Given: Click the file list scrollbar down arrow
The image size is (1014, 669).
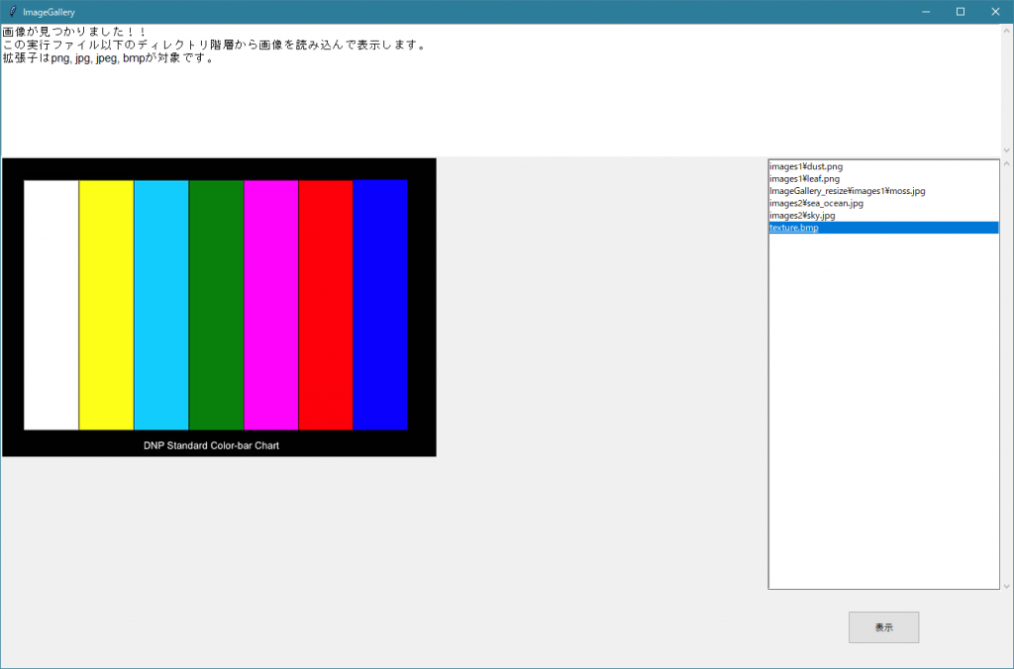Looking at the screenshot, I should click(x=1006, y=586).
